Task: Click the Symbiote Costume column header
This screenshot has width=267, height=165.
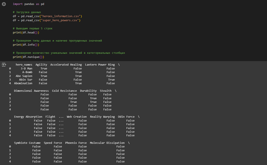Action: pos(27,143)
